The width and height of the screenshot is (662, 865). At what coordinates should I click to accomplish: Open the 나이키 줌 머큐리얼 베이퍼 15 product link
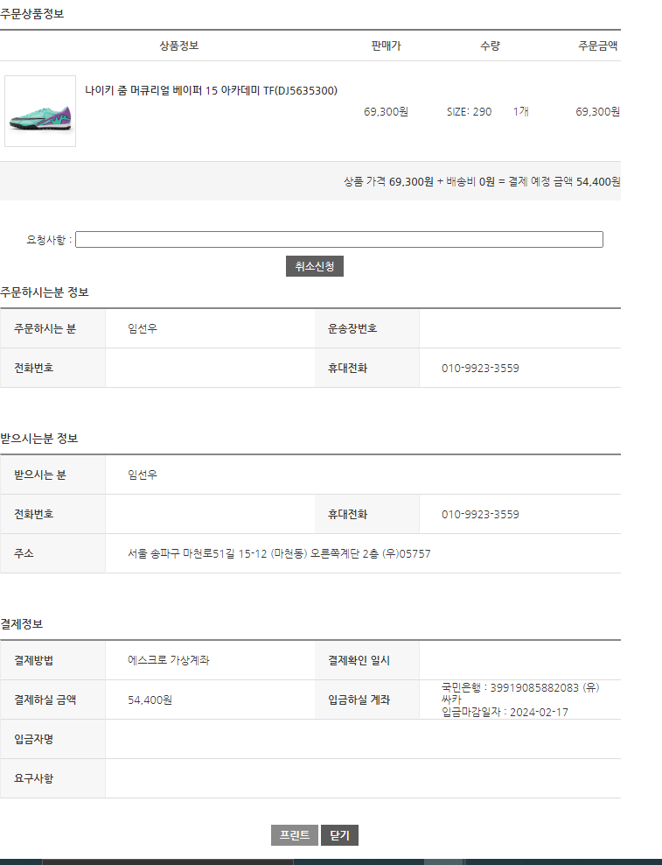tap(211, 90)
